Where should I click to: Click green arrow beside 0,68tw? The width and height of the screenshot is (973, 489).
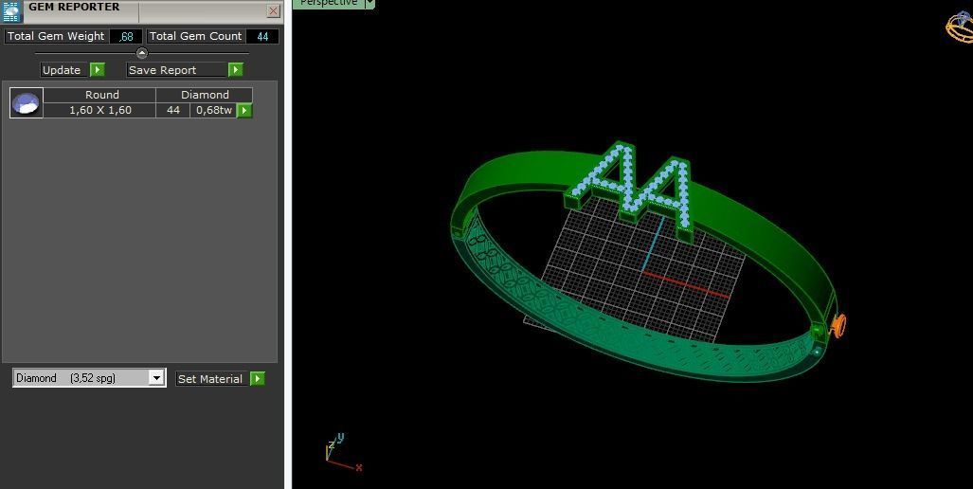244,111
